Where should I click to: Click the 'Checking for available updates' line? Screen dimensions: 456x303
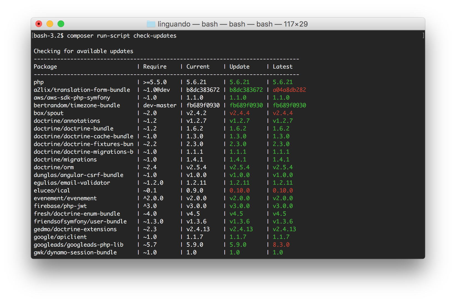coord(84,51)
